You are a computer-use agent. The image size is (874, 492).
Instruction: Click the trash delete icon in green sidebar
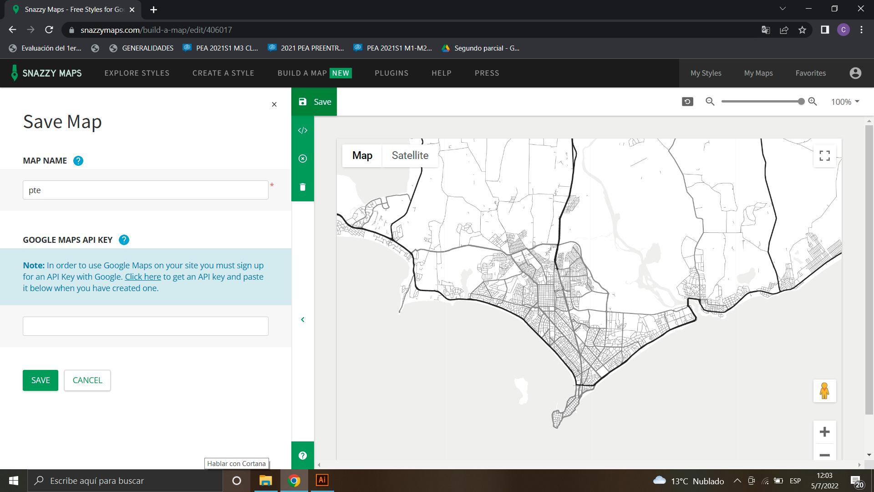(x=303, y=187)
